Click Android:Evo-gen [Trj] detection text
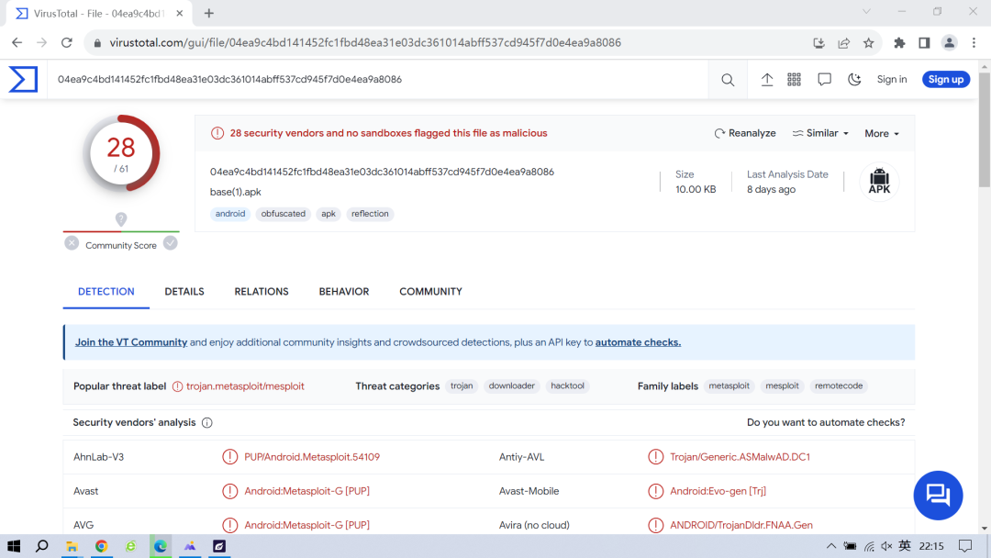 [718, 491]
